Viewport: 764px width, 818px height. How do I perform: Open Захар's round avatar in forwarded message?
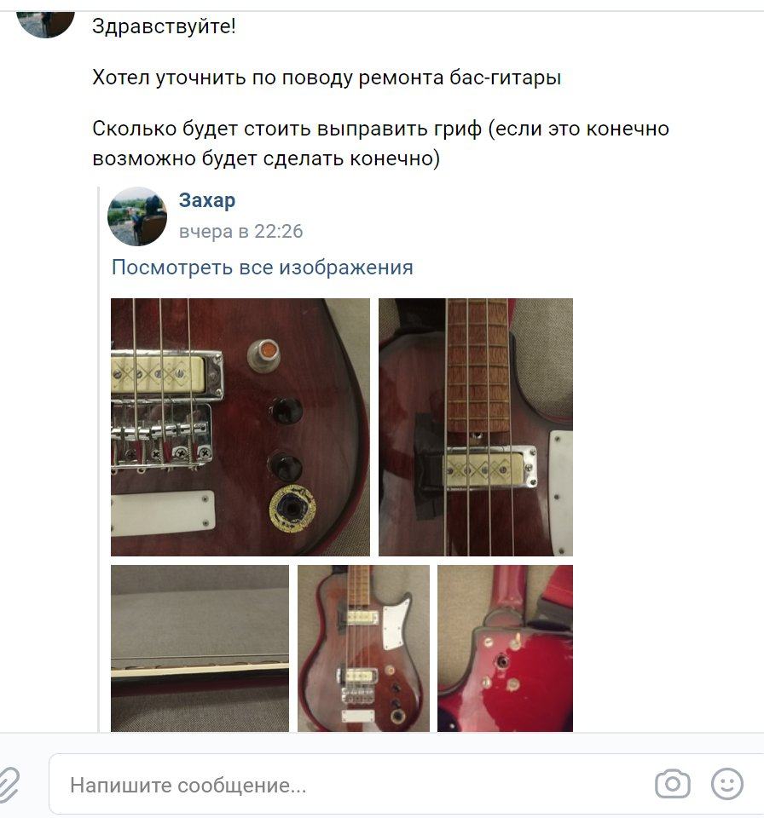point(136,216)
